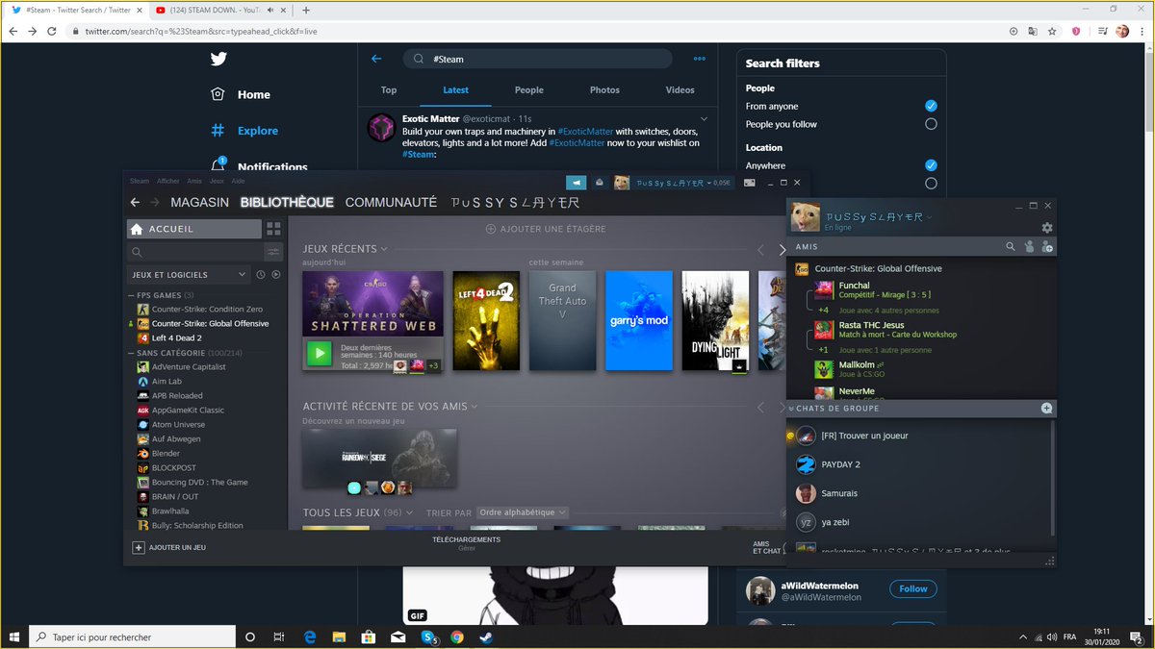Open Twitter Notifications
The width and height of the screenshot is (1155, 649).
coord(257,166)
